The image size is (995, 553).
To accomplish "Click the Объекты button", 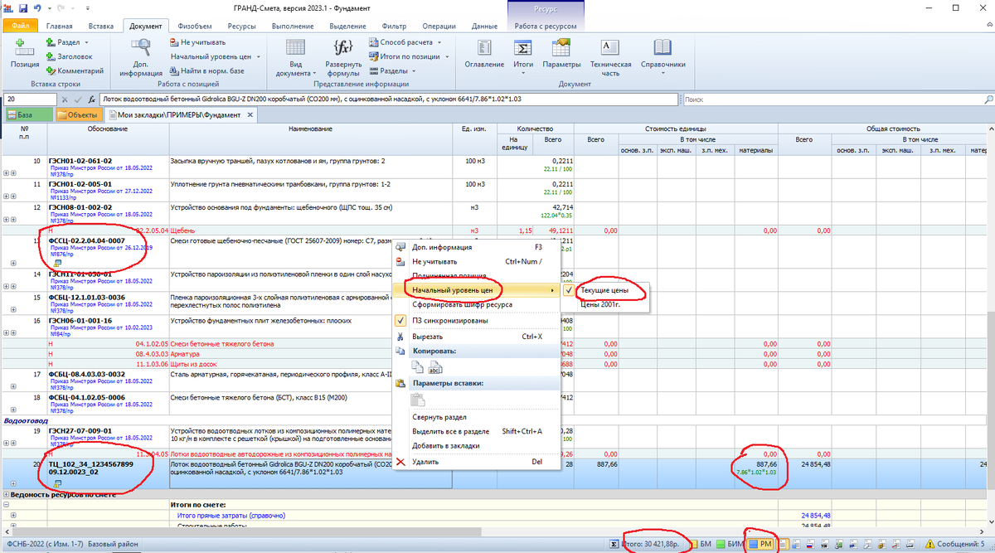I will click(x=79, y=114).
